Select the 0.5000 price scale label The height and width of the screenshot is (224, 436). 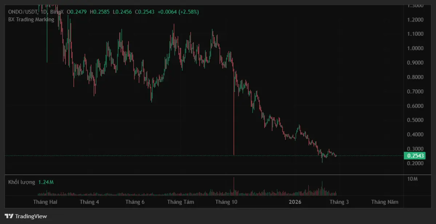pyautogui.click(x=415, y=120)
